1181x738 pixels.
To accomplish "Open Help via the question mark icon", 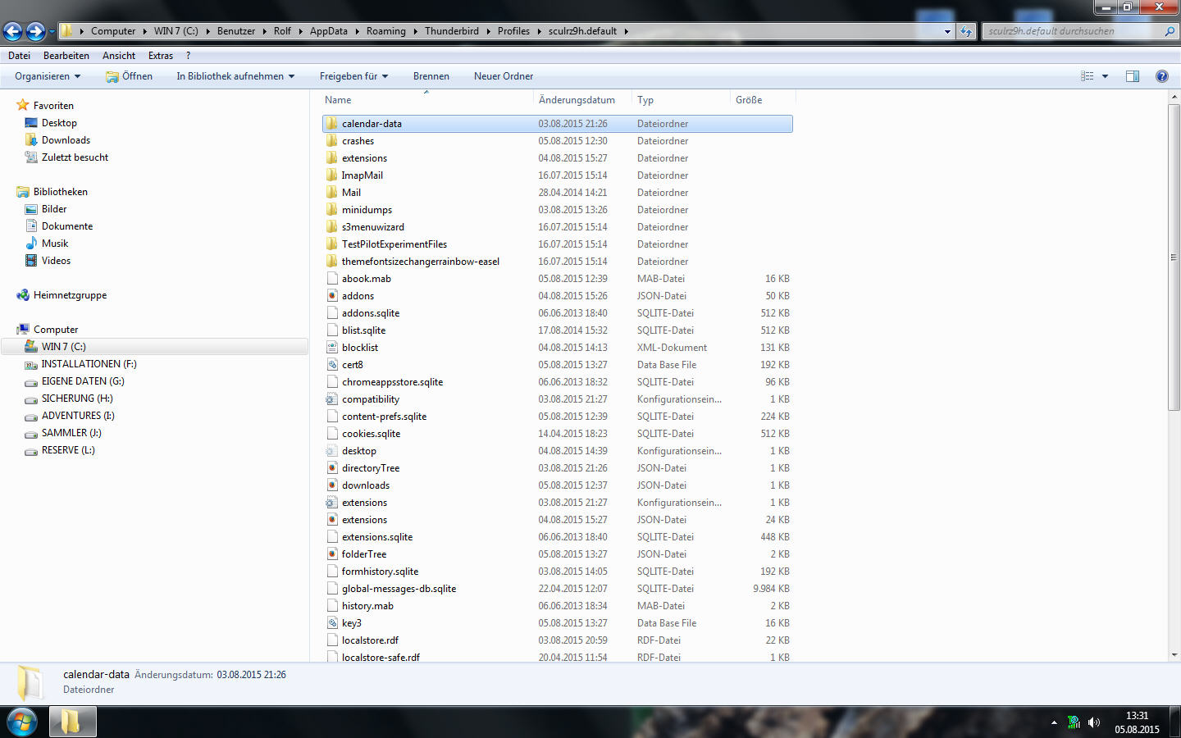I will [1161, 76].
